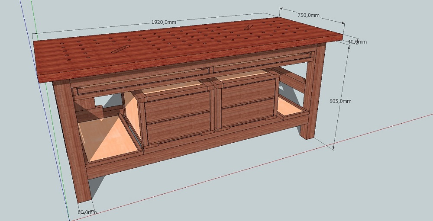Viewport: 433px width, 221px height.
Task: Click the light-colored lower shelf on left
Action: pos(108,138)
